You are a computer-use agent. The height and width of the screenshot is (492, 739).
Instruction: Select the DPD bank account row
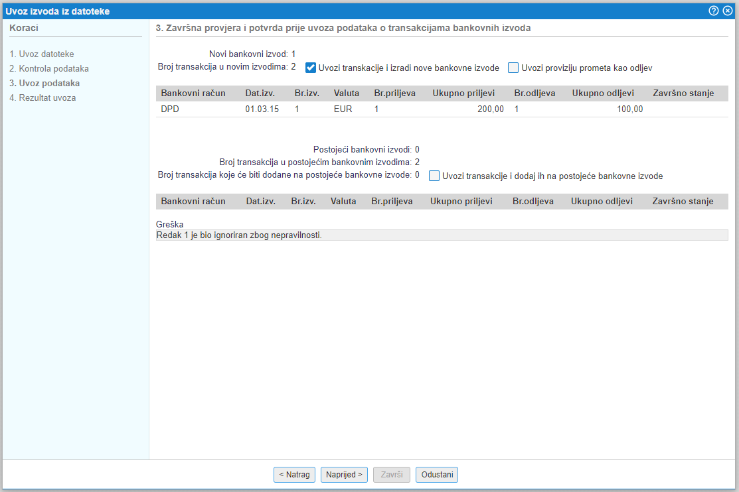[170, 109]
